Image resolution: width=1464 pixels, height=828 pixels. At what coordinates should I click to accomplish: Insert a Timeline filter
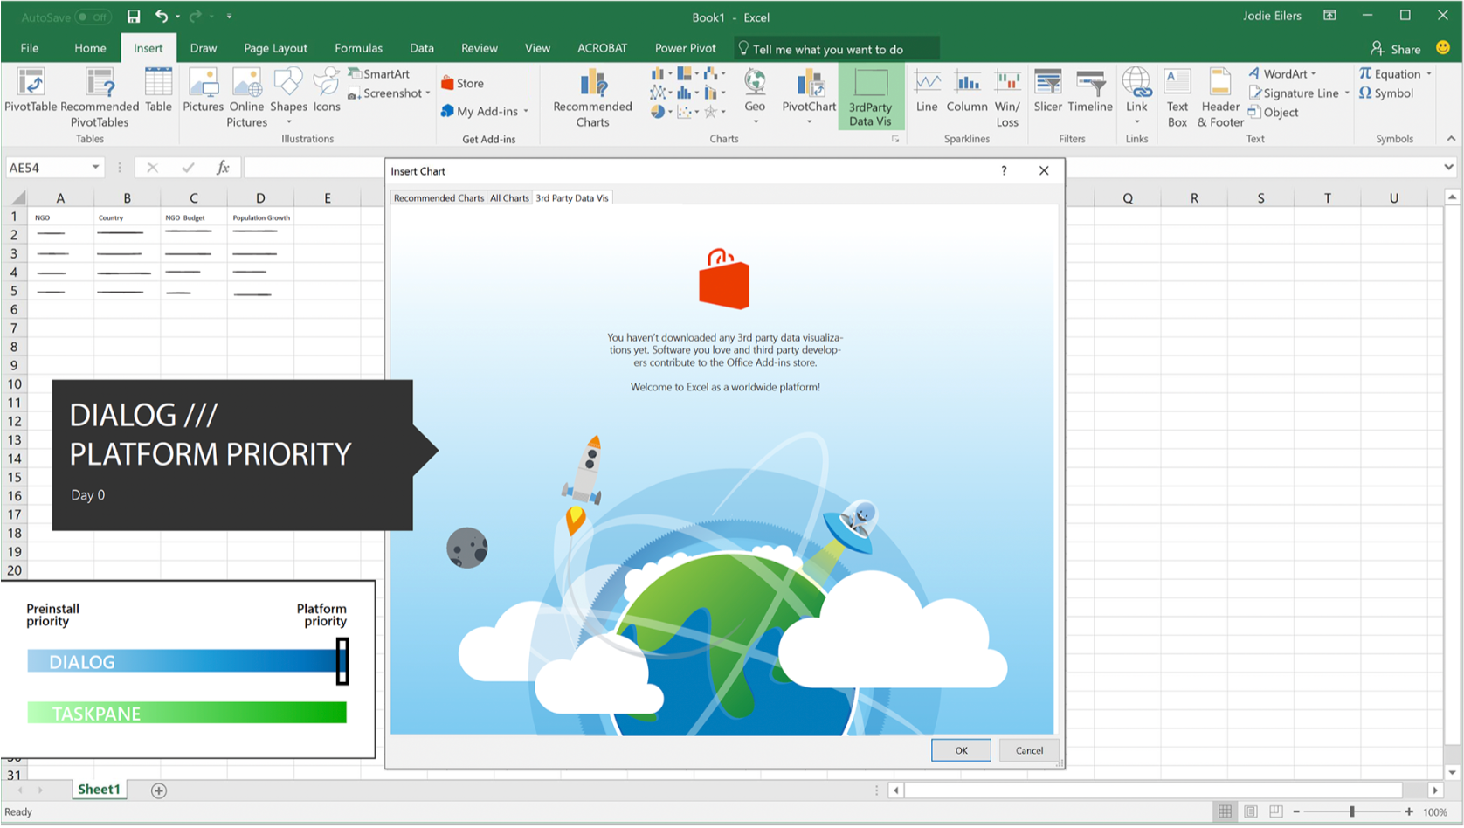1090,91
